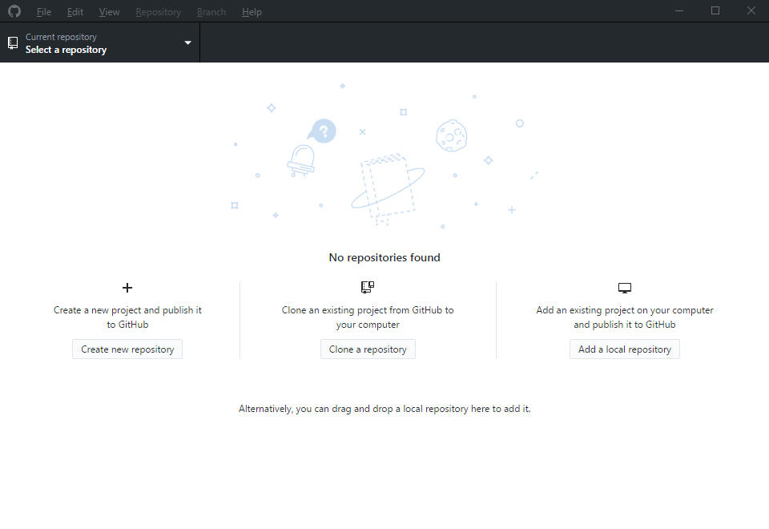Click the Clone a repository button
Viewport: 769px width, 529px height.
click(368, 349)
